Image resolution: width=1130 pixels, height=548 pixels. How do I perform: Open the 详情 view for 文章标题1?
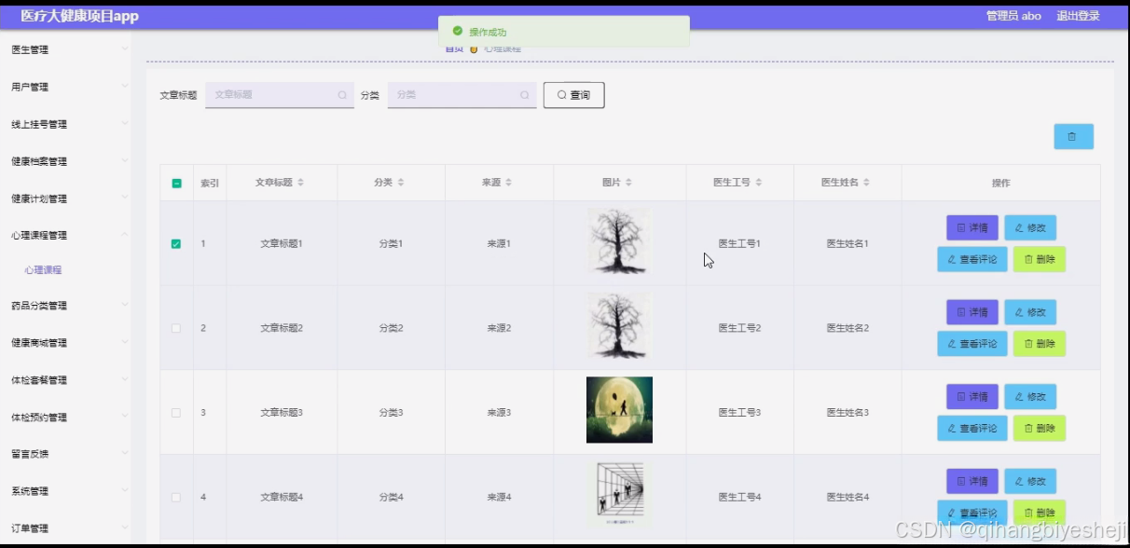click(x=972, y=227)
